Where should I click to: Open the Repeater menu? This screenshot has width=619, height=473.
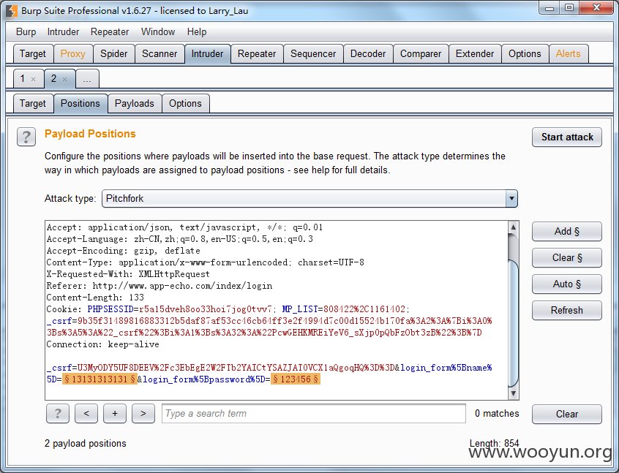coord(110,31)
